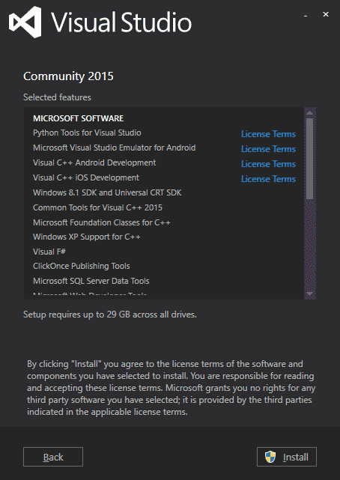Viewport: 340px width, 480px height.
Task: Click the scrollbar up arrow
Action: tap(310, 113)
